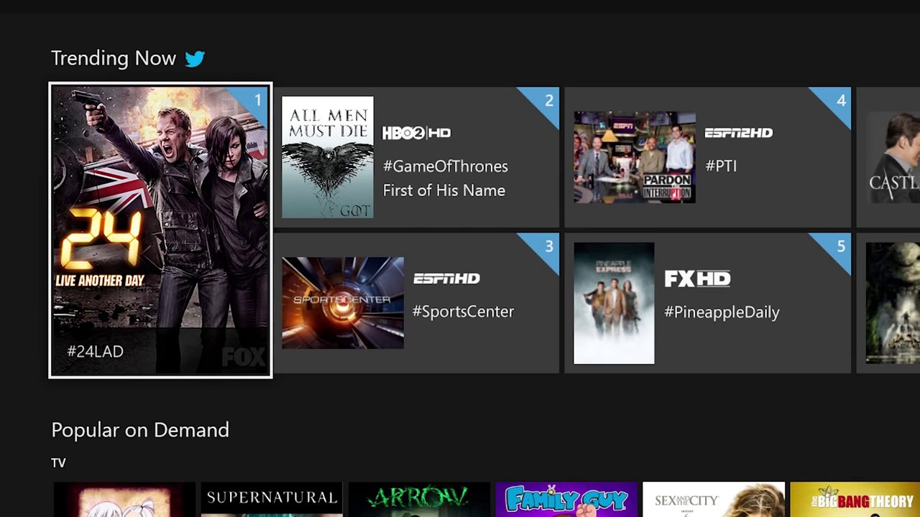Click the #PTI hashtag

coord(721,167)
